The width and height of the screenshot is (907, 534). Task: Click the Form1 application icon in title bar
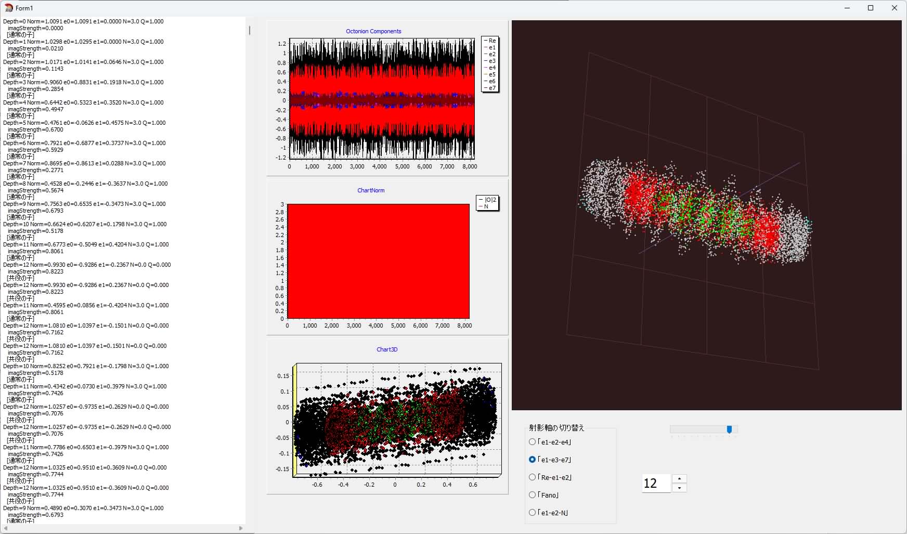click(8, 8)
